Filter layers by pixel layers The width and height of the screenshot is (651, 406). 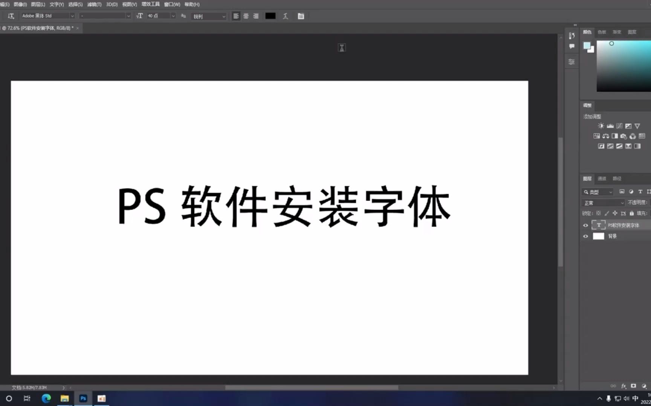622,192
